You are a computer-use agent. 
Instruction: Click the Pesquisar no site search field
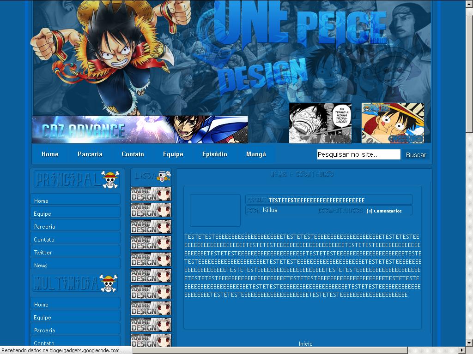point(358,154)
